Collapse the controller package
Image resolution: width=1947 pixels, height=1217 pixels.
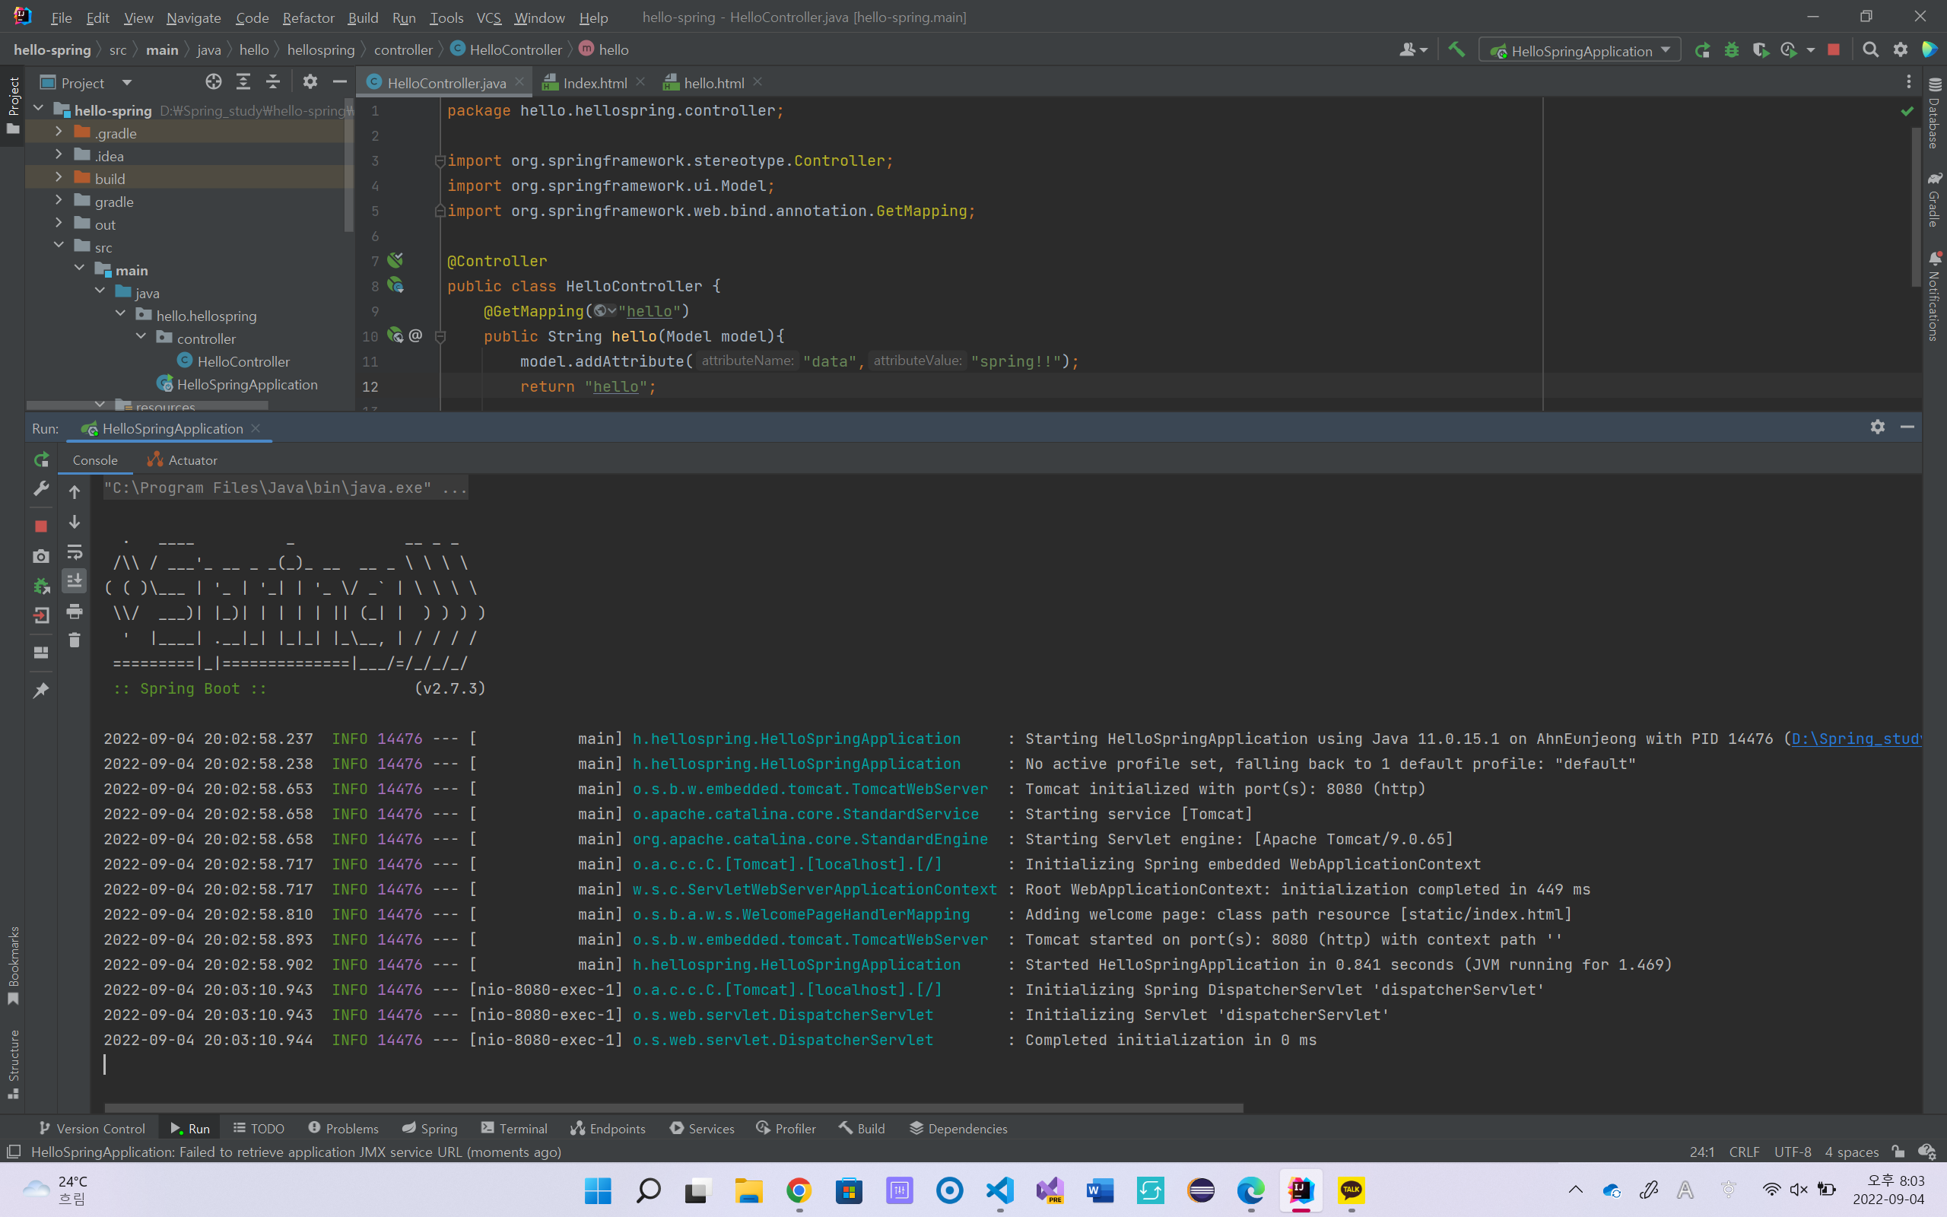pos(141,337)
